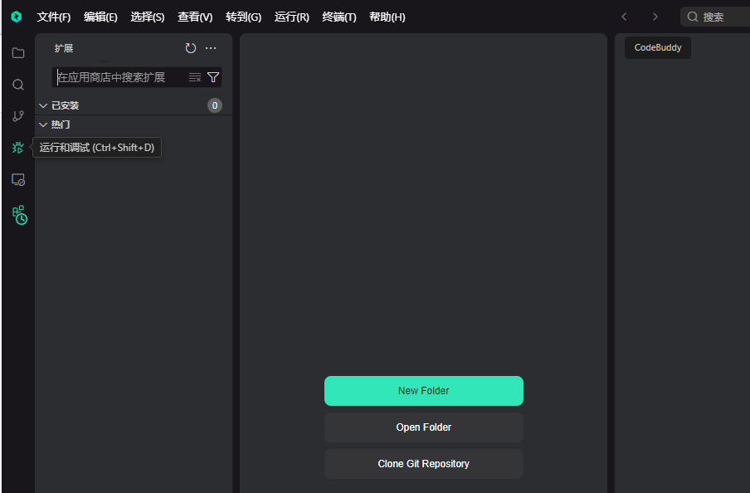Click the 扩展 panel title
The width and height of the screenshot is (750, 493).
(64, 48)
